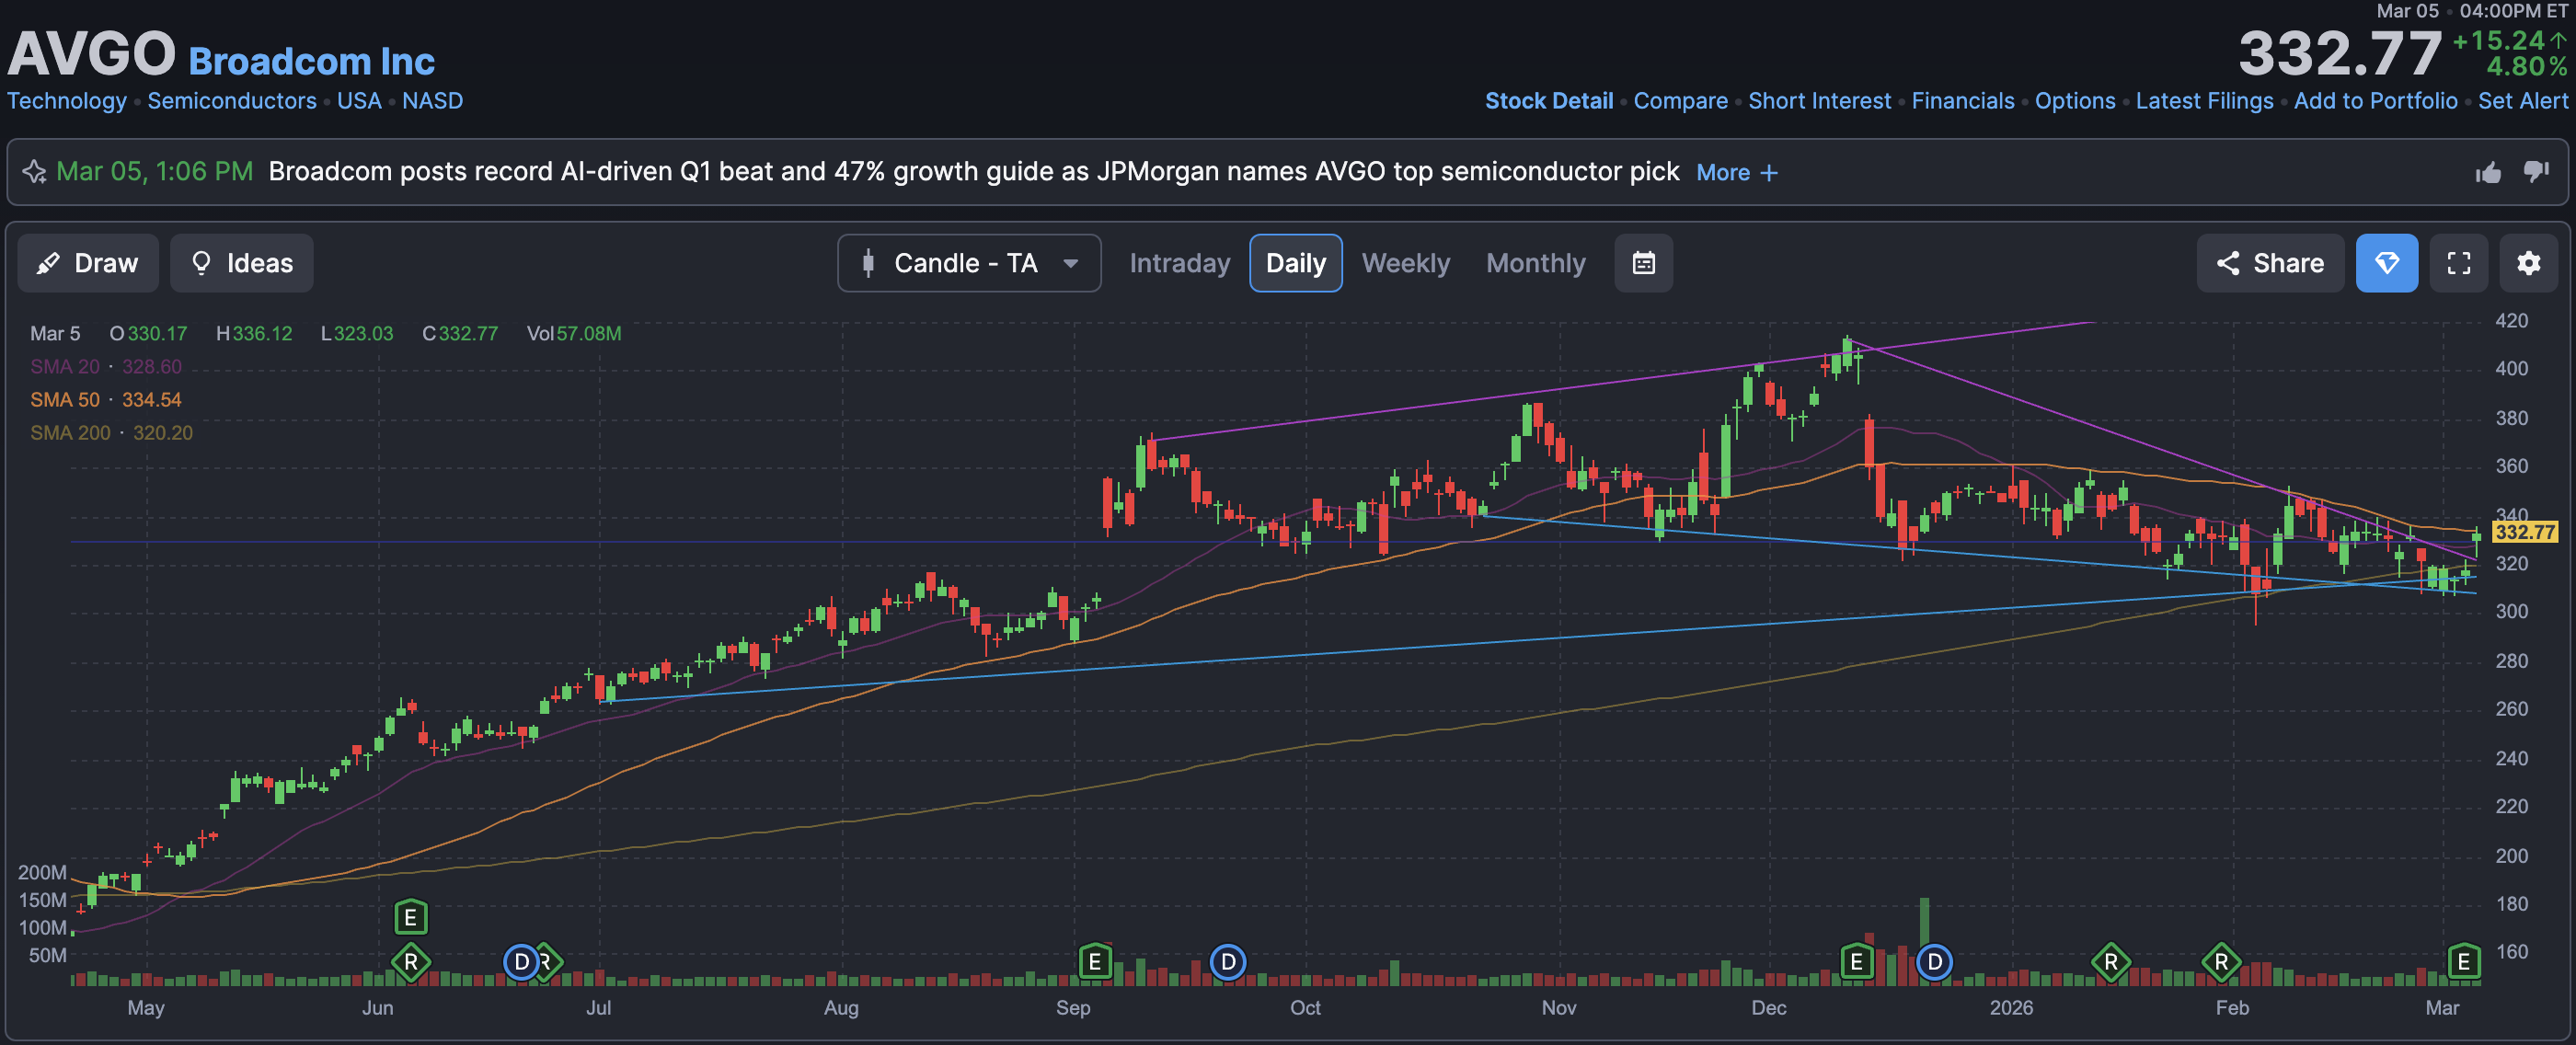Click the star icon beside news headline
The image size is (2576, 1045).
click(34, 172)
